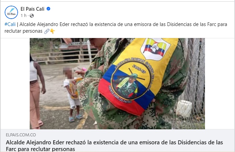235x152 pixels.
Task: Click the Frente Carlos Patiño text on armband
Action: click(120, 95)
